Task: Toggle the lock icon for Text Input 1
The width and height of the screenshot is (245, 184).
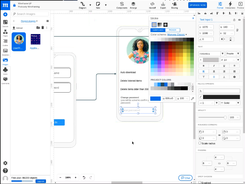Action: coord(234,20)
